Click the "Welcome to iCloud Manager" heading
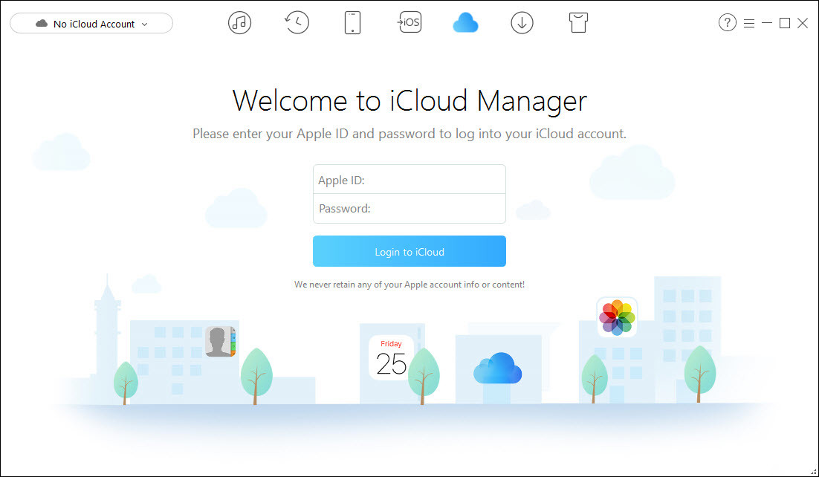 pos(409,100)
